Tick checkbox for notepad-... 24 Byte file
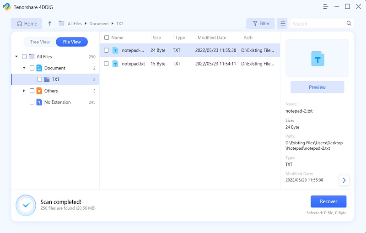Image resolution: width=366 pixels, height=233 pixels. point(107,50)
